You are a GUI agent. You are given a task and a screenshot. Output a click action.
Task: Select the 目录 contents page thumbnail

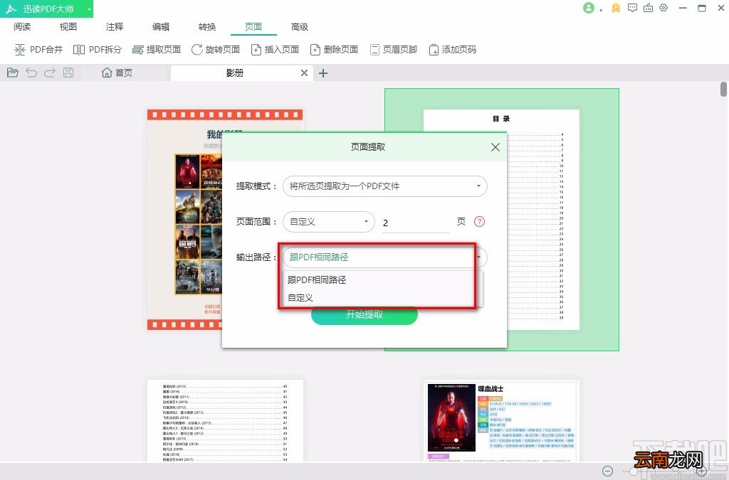coord(544,220)
